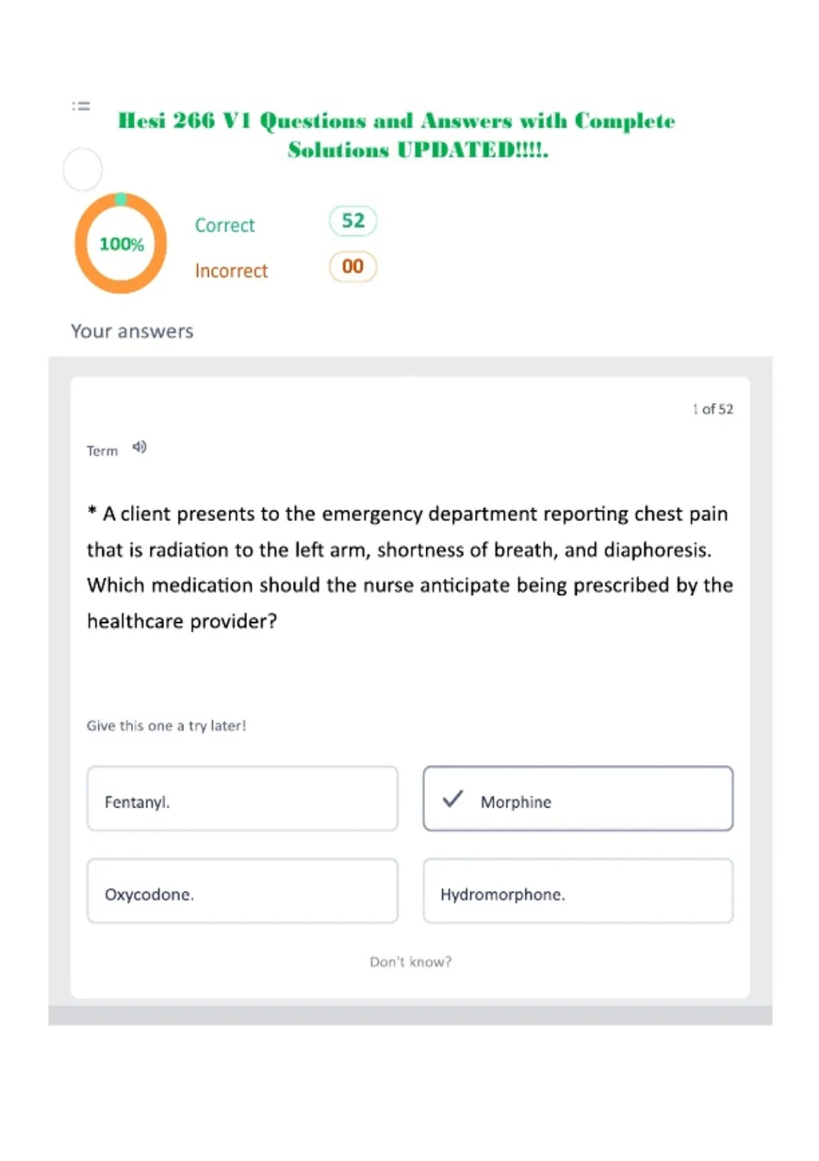Viewport: 819px width, 1161px height.
Task: Click the checkmark icon in Morphine option
Action: pos(453,798)
